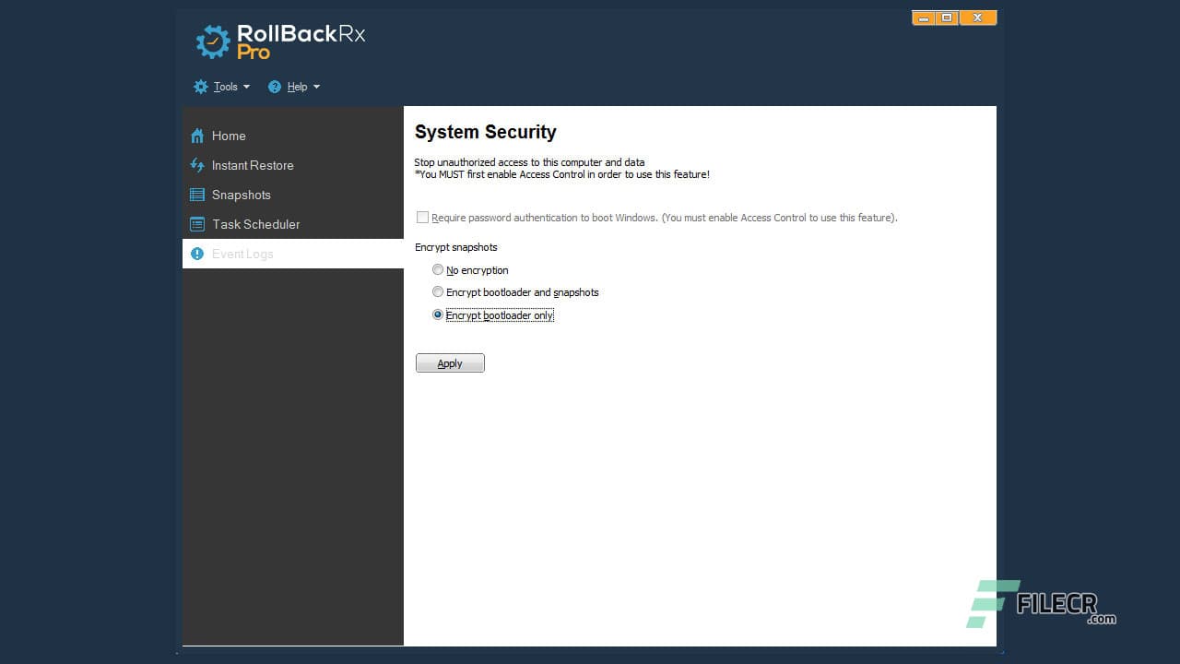Click the Help question mark icon
Image resolution: width=1180 pixels, height=664 pixels.
point(274,86)
